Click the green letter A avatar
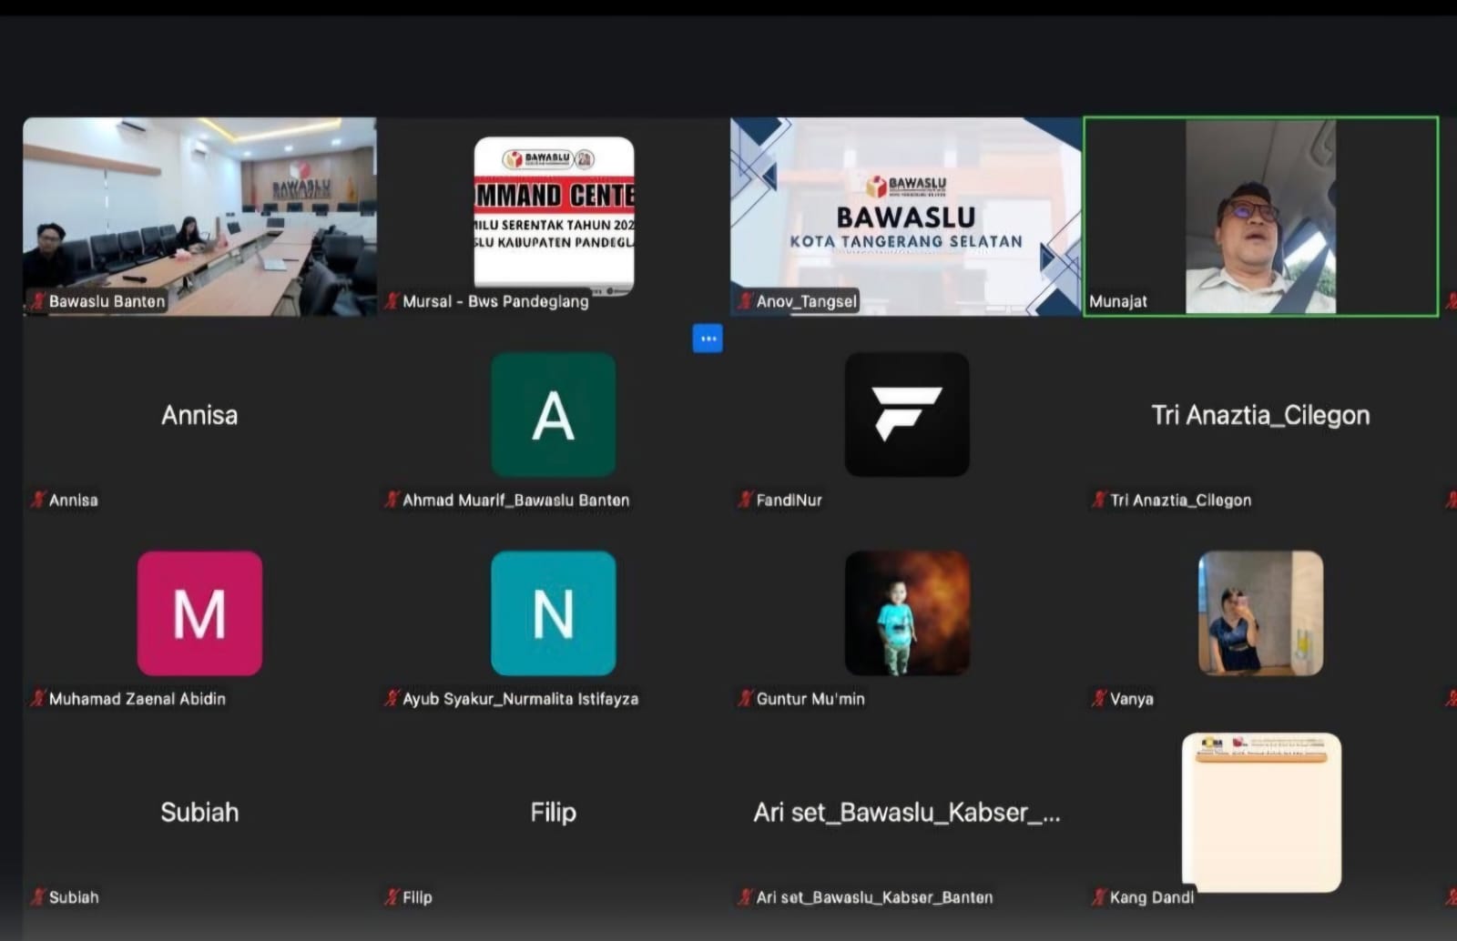This screenshot has height=941, width=1457. tap(554, 415)
